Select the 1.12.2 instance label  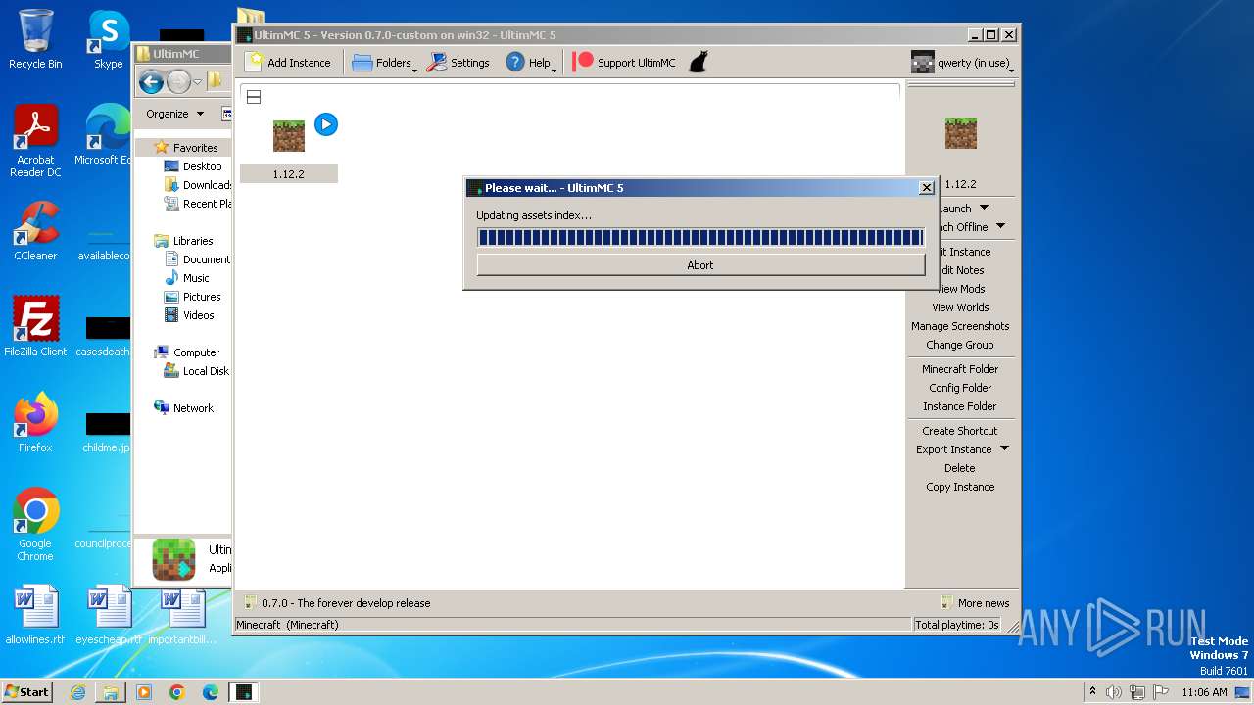[289, 174]
